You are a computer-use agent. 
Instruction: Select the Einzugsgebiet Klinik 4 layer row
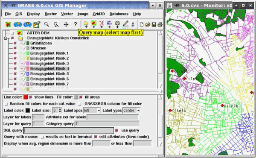pos(49,69)
